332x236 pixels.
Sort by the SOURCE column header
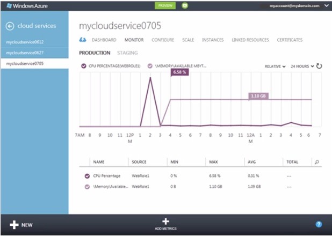point(139,162)
